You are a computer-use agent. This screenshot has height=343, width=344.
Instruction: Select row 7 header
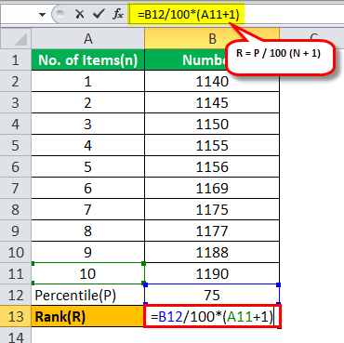[x=16, y=188]
